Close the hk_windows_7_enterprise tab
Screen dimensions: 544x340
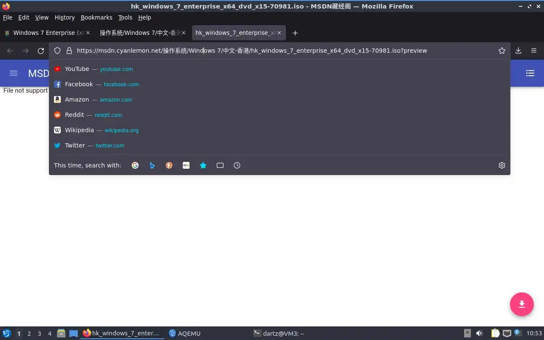[x=279, y=33]
